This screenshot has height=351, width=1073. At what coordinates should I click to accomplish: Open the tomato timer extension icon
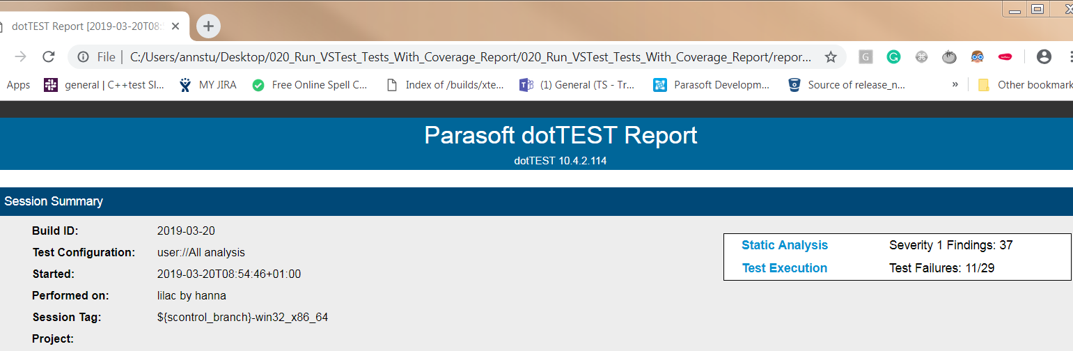pyautogui.click(x=949, y=57)
